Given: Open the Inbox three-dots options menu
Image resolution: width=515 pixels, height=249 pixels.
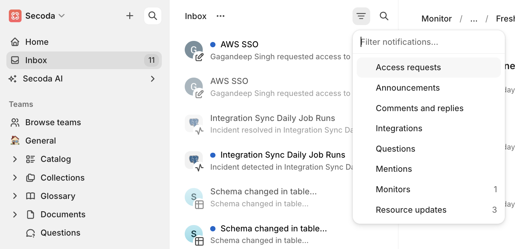Looking at the screenshot, I should (220, 16).
